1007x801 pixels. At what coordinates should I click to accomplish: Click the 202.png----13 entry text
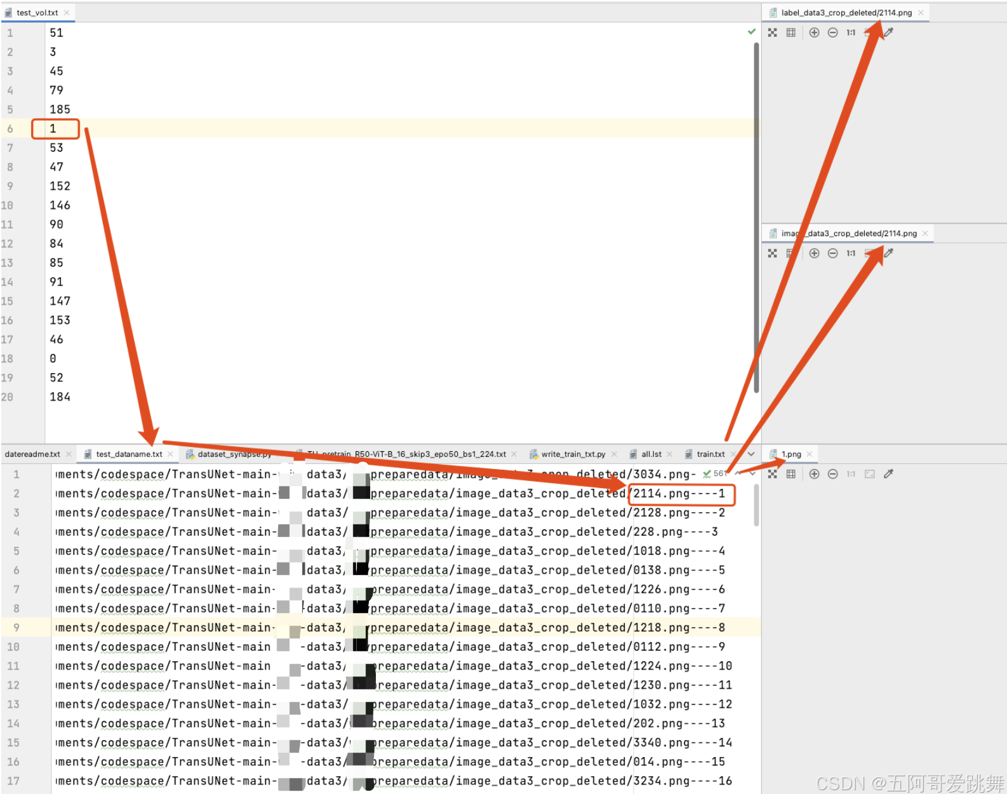[x=679, y=724]
